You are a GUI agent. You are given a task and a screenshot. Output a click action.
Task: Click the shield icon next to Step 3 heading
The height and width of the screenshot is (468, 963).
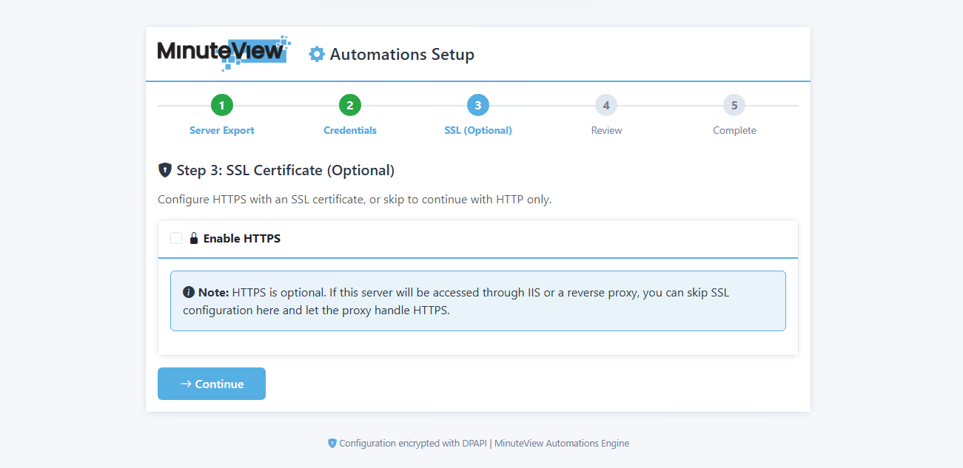164,169
